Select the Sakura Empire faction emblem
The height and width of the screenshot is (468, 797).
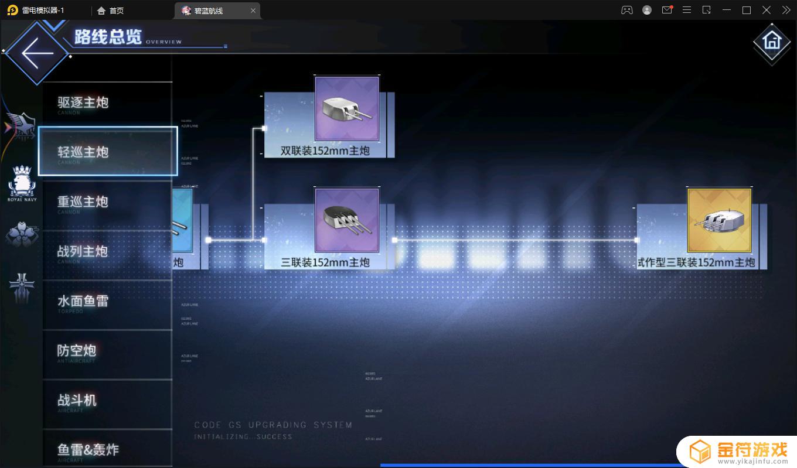(22, 233)
